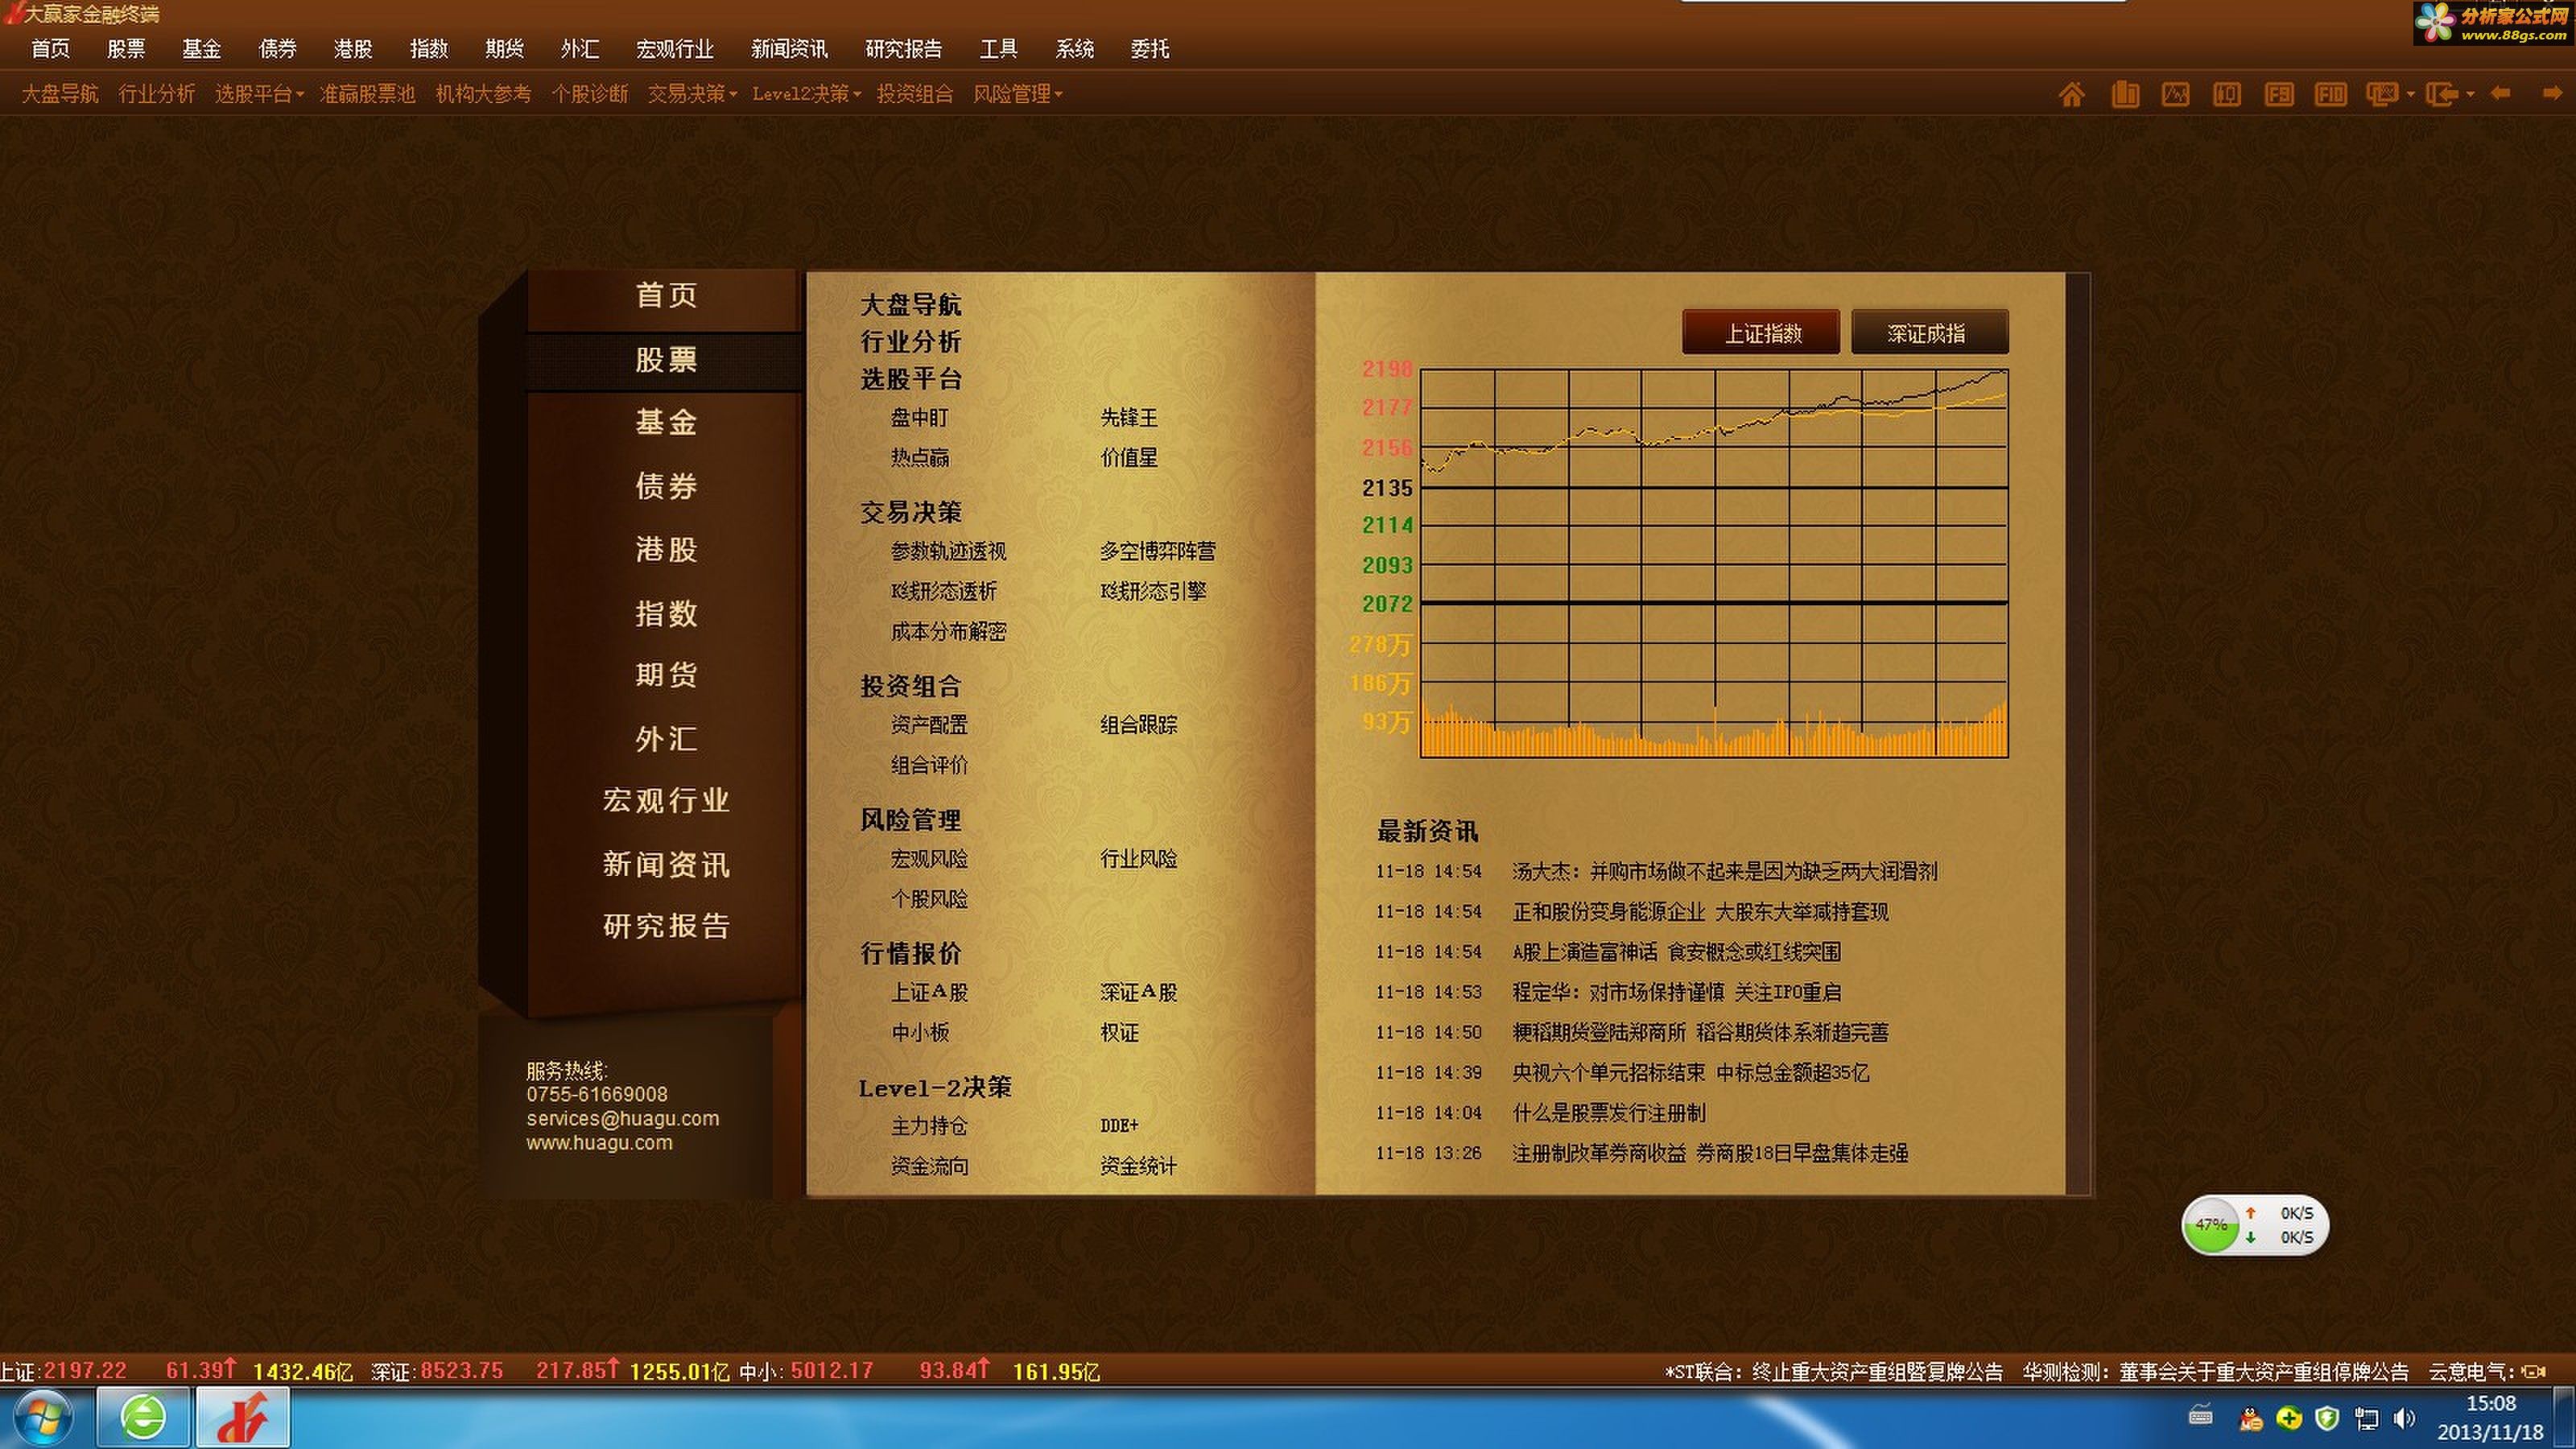Open dropdown arrow beside exit icon
The width and height of the screenshot is (2576, 1449).
click(x=2470, y=95)
